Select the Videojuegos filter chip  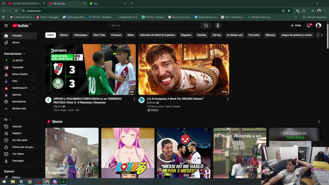81,35
